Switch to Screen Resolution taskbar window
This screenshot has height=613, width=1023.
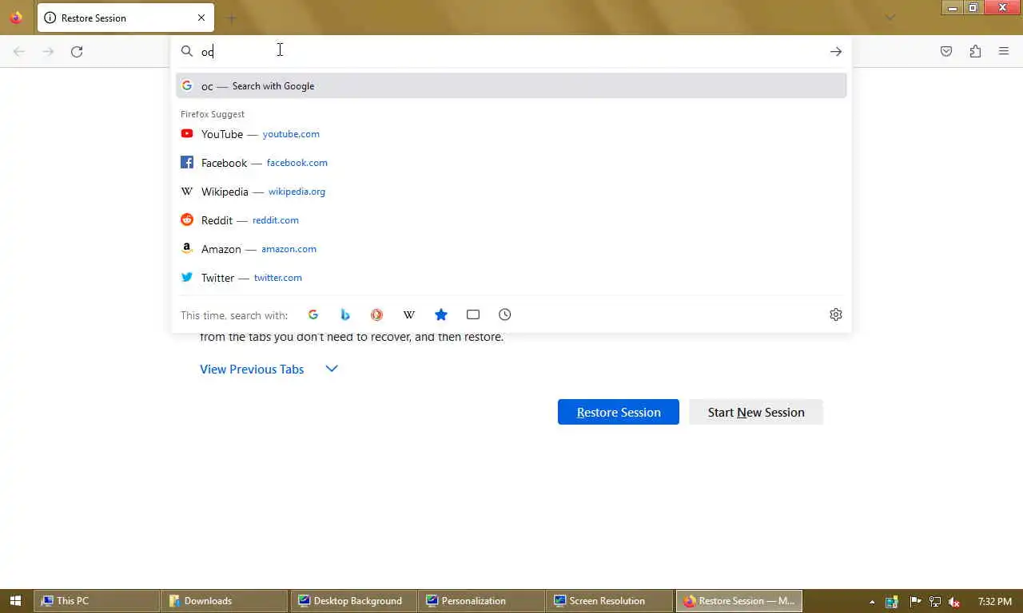point(609,601)
